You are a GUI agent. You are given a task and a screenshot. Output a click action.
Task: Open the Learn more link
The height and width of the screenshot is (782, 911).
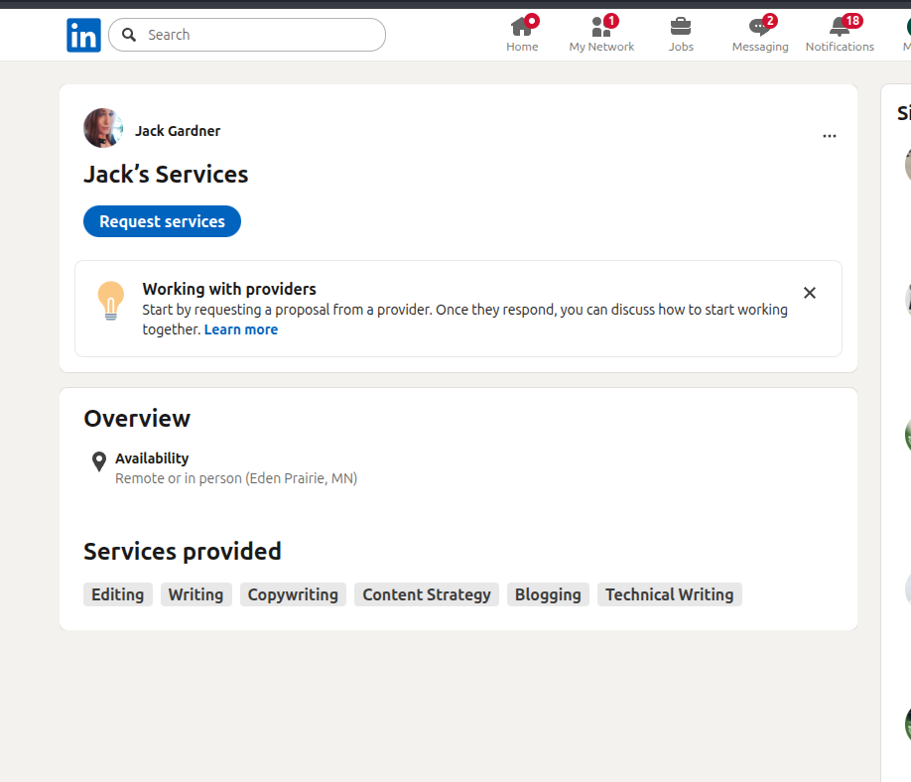(241, 329)
